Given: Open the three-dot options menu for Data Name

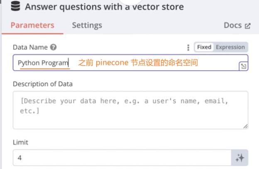Looking at the screenshot, I should [x=188, y=47].
